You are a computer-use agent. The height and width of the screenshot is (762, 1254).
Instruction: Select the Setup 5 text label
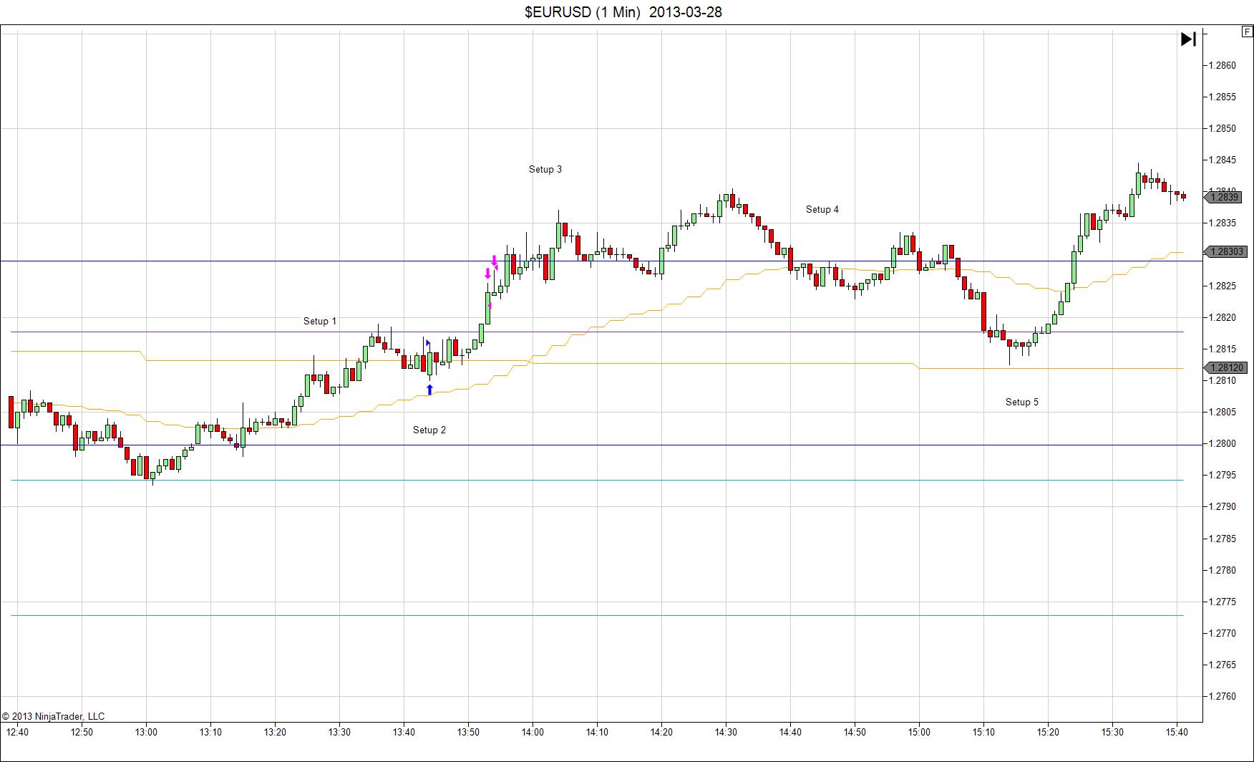coord(1022,402)
